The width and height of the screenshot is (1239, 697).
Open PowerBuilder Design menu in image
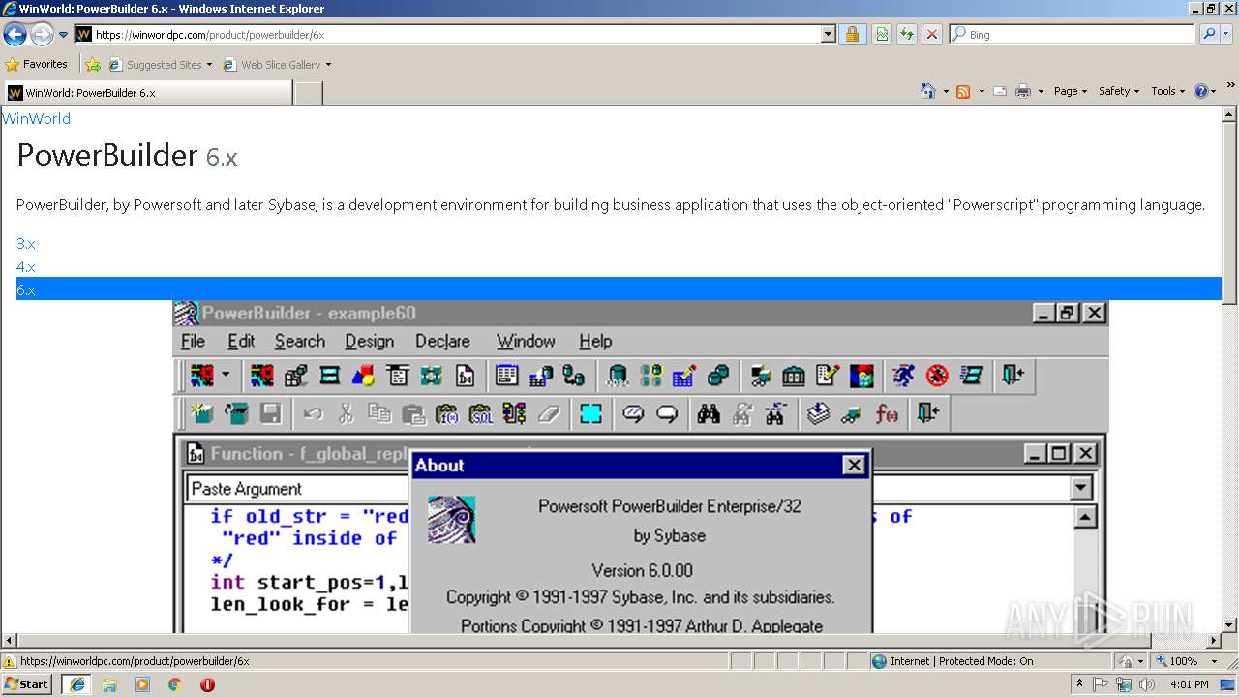[x=369, y=341]
